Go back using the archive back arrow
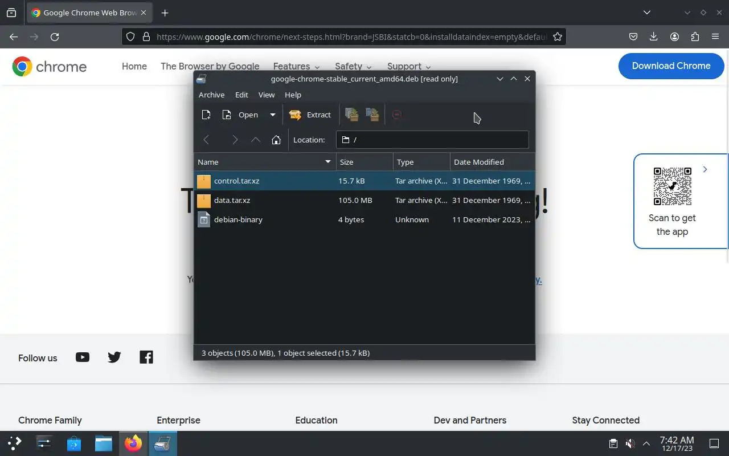This screenshot has width=729, height=456. pos(206,140)
